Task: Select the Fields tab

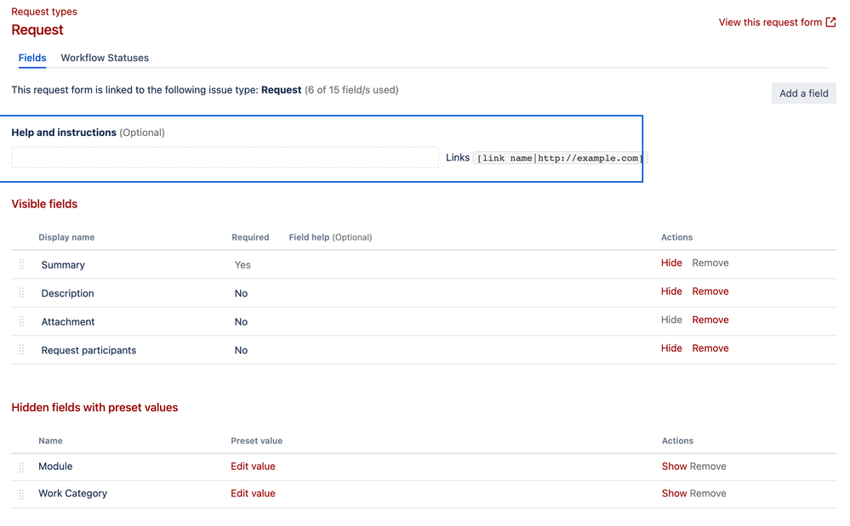Action: (32, 58)
